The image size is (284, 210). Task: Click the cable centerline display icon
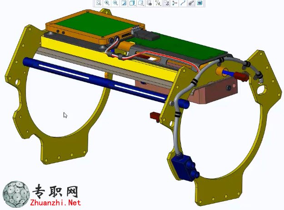pyautogui.click(x=183, y=3)
